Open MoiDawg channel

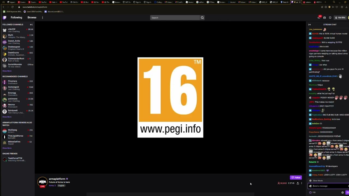pos(18,131)
